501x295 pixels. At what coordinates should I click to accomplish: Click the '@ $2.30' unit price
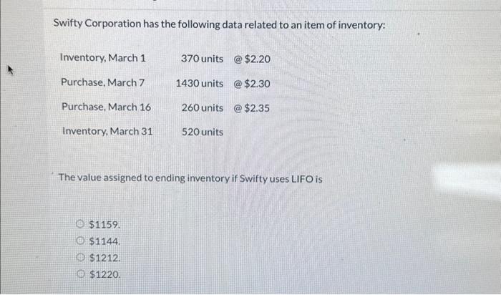click(x=252, y=83)
